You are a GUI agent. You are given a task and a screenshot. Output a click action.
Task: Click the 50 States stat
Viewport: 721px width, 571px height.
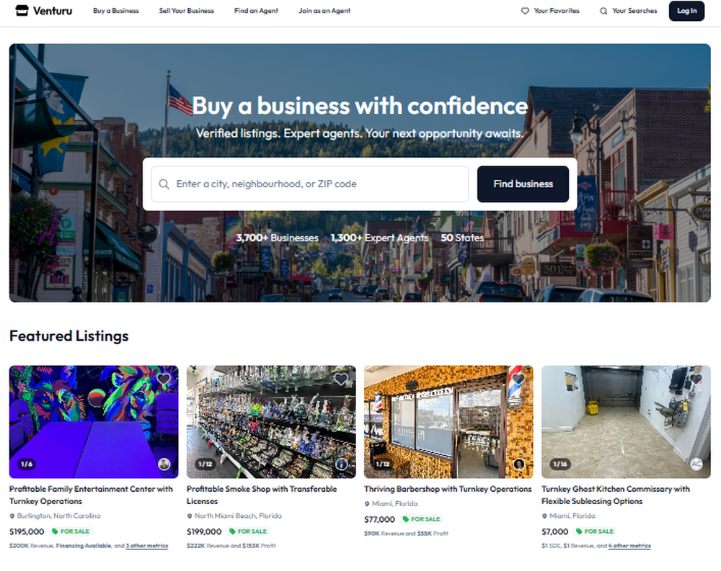coord(462,238)
